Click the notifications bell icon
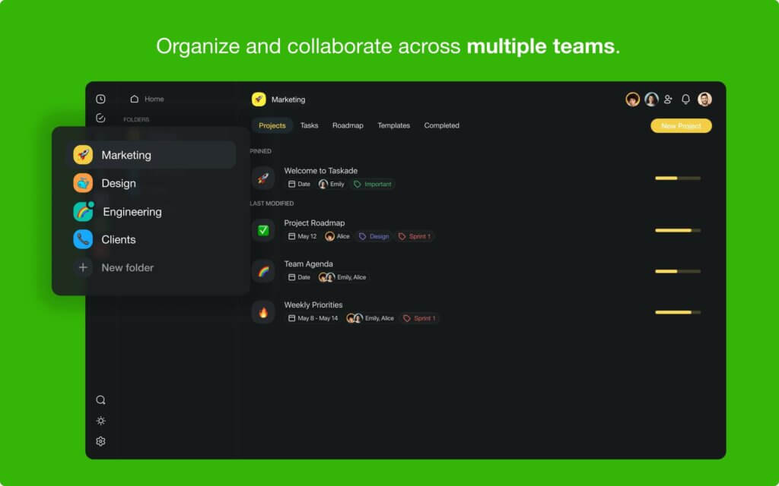 [x=685, y=99]
